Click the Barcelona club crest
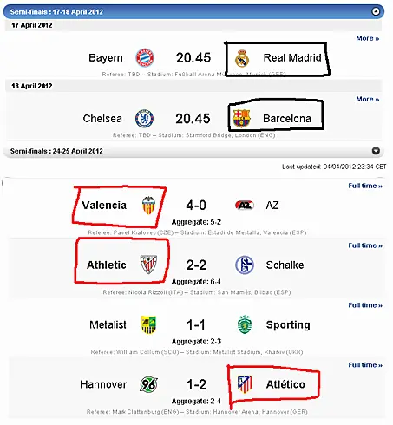Screen dimensions: 393x425 [x=241, y=119]
